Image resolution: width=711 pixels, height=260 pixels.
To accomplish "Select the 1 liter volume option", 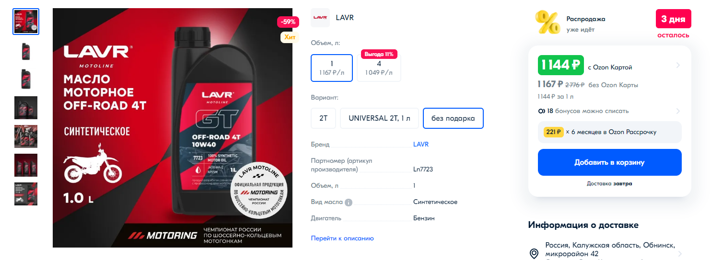I will pyautogui.click(x=332, y=68).
